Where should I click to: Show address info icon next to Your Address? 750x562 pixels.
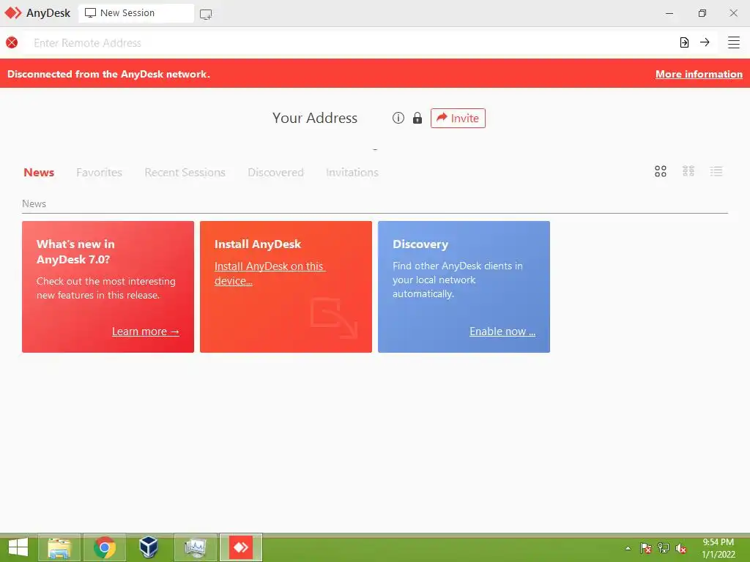coord(398,118)
